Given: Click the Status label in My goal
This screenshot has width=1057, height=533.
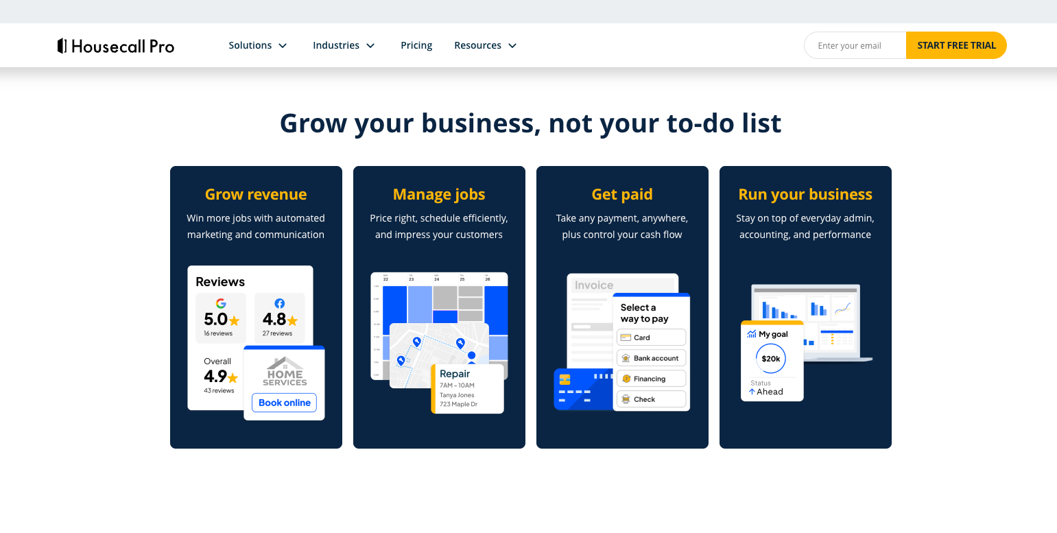Looking at the screenshot, I should 761,383.
